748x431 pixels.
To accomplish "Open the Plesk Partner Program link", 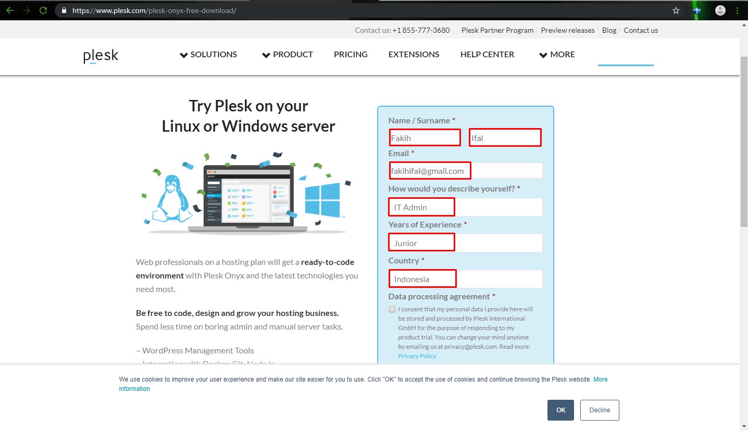I will (497, 30).
